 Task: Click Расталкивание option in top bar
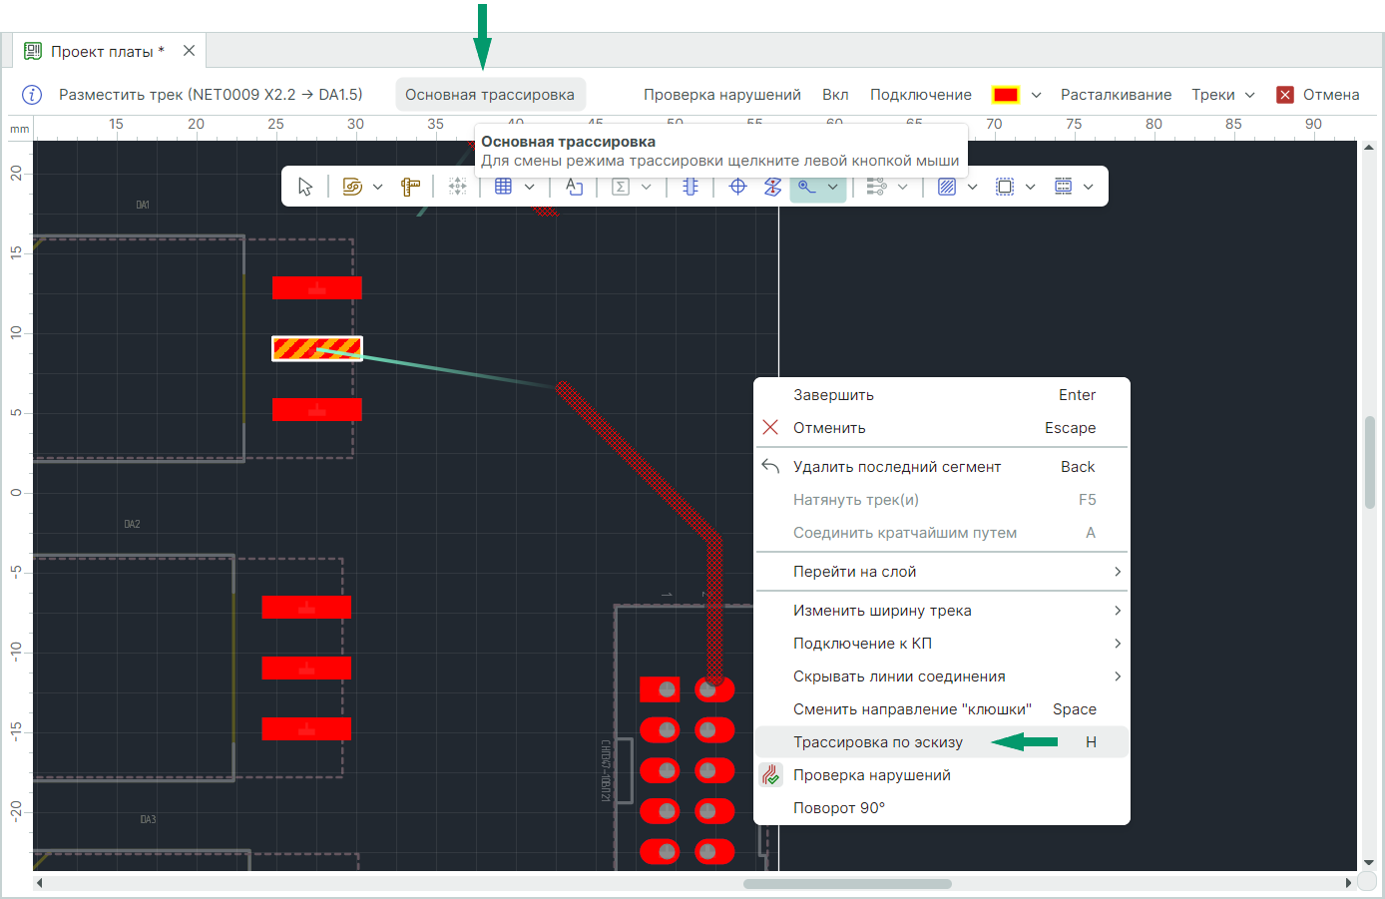click(x=1116, y=95)
